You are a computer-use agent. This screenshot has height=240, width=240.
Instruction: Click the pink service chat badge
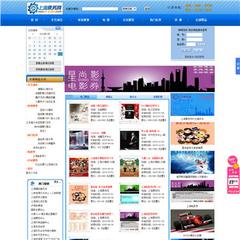click(x=233, y=161)
